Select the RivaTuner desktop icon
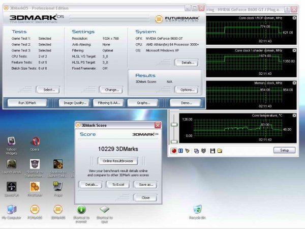 click(35, 189)
